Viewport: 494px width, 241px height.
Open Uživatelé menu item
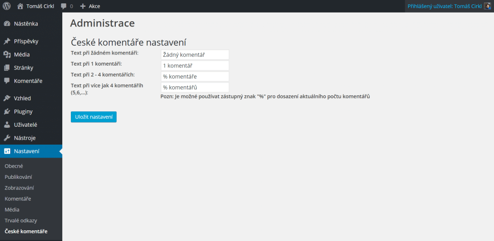click(31, 124)
